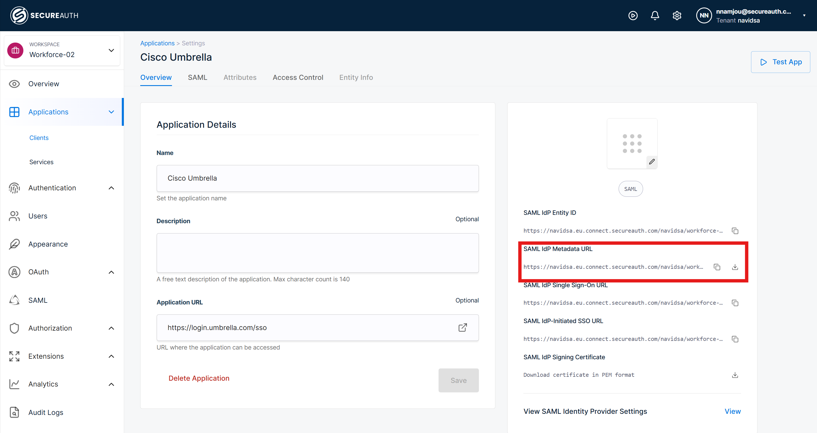Click the Test App button

coord(781,62)
